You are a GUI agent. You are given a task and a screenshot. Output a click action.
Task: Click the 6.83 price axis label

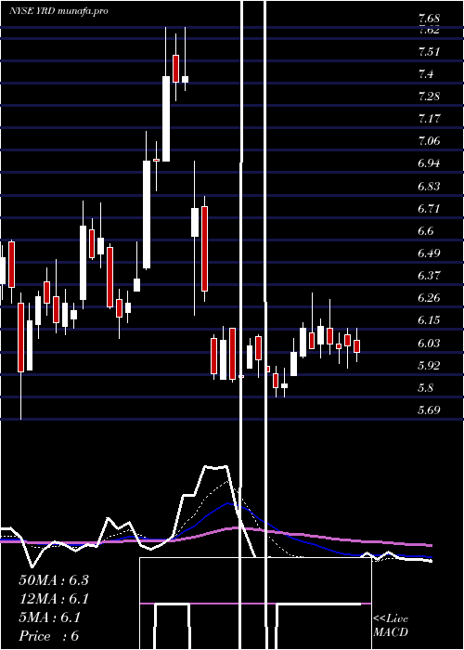click(429, 186)
